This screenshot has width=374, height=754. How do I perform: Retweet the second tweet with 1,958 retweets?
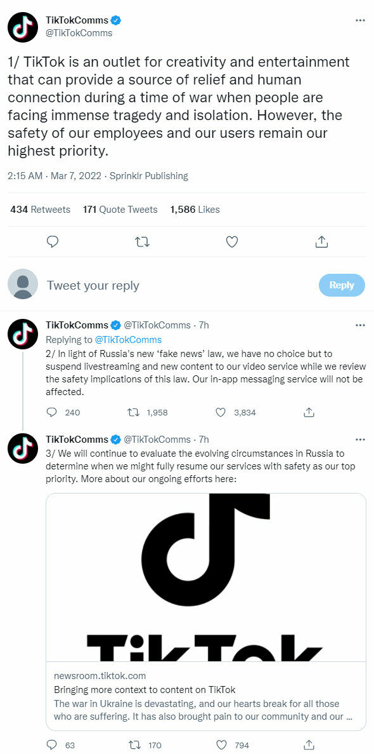(x=133, y=412)
